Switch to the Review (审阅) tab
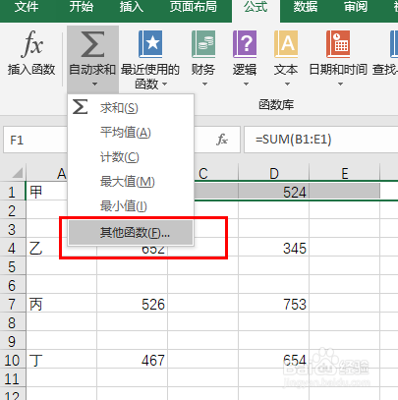Viewport: 398px width, 400px height. point(356,7)
